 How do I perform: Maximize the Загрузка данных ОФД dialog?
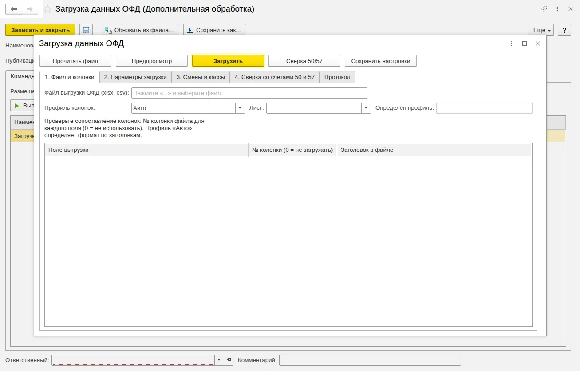pyautogui.click(x=525, y=43)
